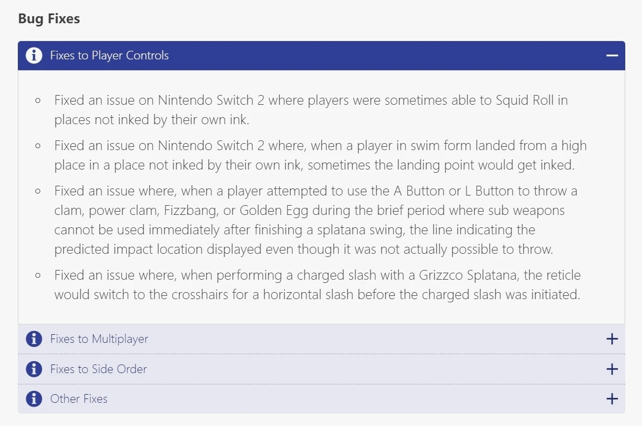Click the Squid Roll issue paragraph
Viewport: 642px width, 426px height.
310,110
